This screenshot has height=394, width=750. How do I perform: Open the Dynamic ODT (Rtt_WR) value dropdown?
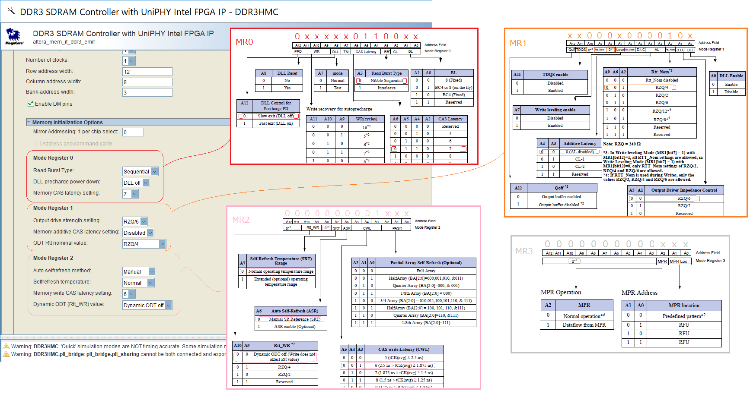(168, 306)
